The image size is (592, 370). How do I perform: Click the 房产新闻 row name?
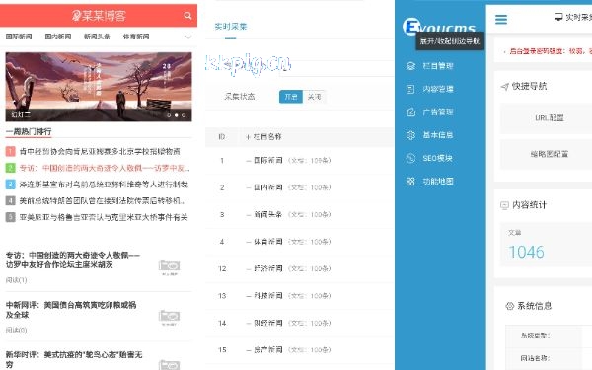(268, 350)
